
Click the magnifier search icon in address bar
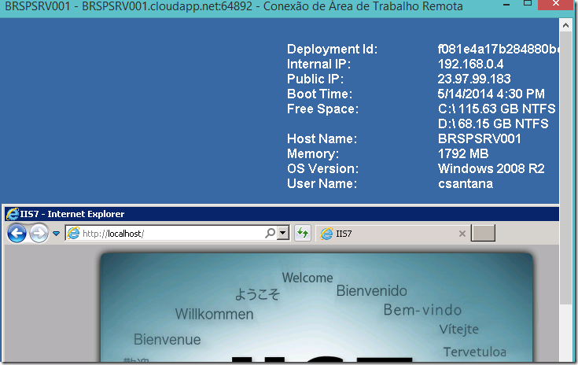270,233
